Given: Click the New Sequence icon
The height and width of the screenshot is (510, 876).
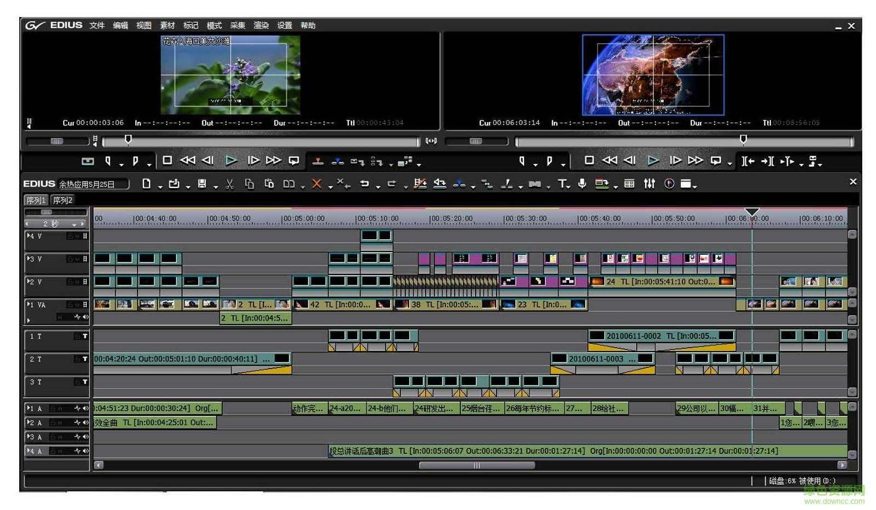Looking at the screenshot, I should [146, 184].
